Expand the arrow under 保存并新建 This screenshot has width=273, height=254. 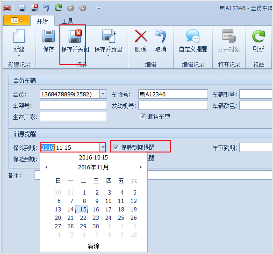pos(108,55)
